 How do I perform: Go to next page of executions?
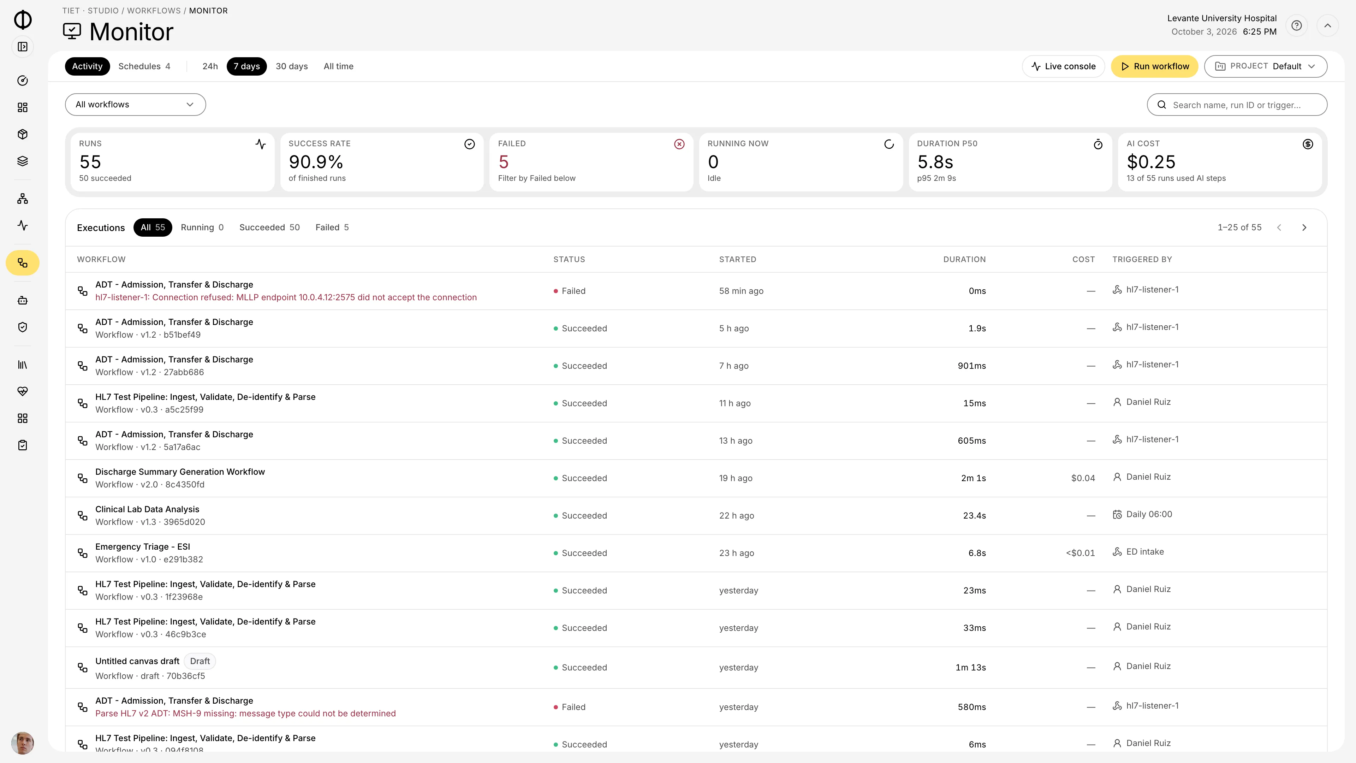[x=1304, y=227]
